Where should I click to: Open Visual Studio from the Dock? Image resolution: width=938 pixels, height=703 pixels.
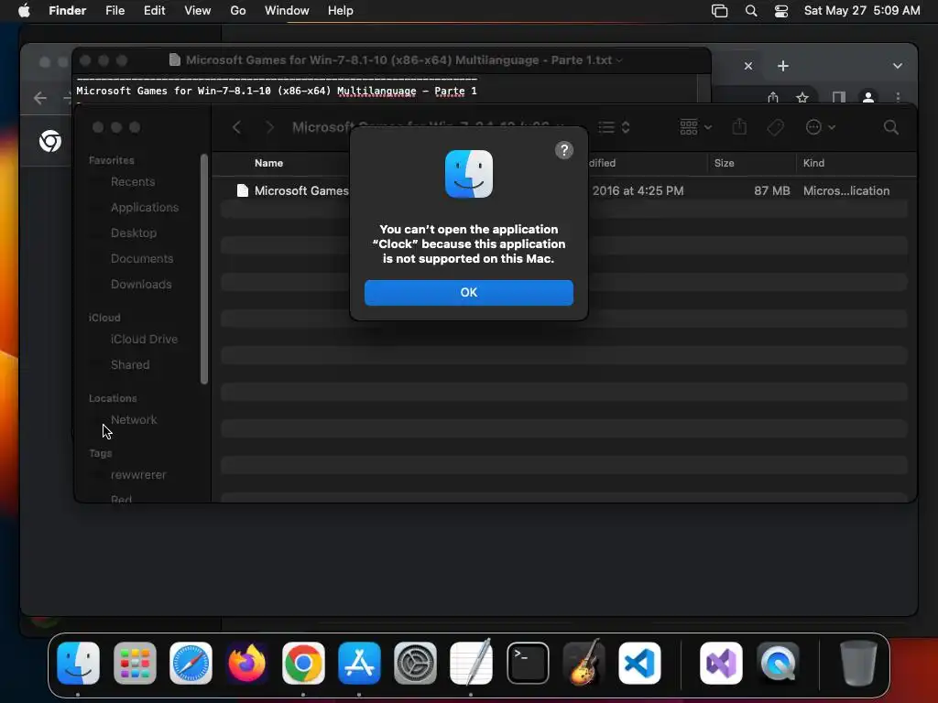click(721, 663)
